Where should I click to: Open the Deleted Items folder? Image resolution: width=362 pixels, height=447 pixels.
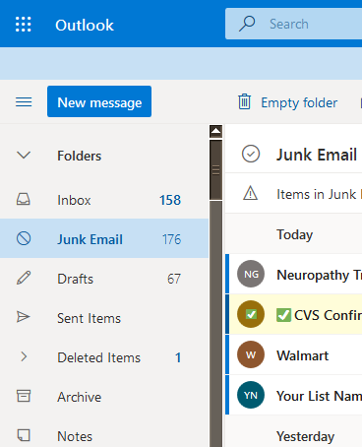click(x=104, y=357)
